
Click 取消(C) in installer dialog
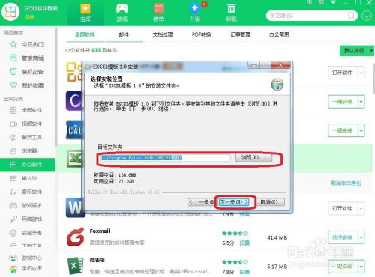pyautogui.click(x=269, y=202)
